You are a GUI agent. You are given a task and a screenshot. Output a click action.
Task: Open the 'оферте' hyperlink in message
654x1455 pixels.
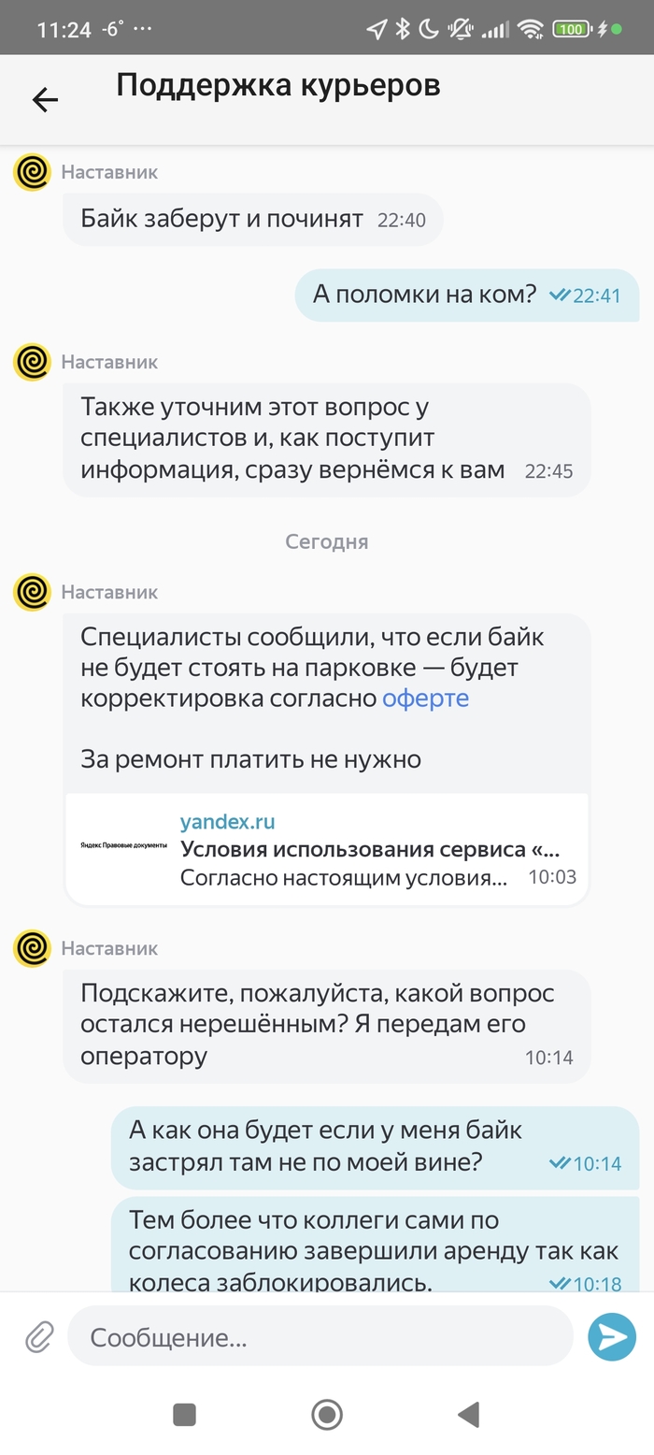pyautogui.click(x=425, y=699)
